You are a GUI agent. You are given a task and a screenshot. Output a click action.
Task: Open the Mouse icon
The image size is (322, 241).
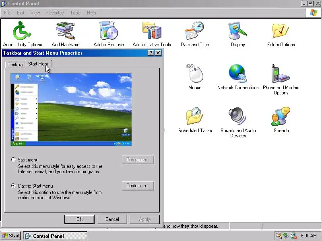195,74
